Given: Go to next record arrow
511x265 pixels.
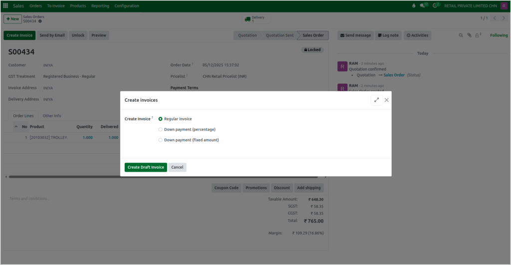Looking at the screenshot, I should coord(504,18).
